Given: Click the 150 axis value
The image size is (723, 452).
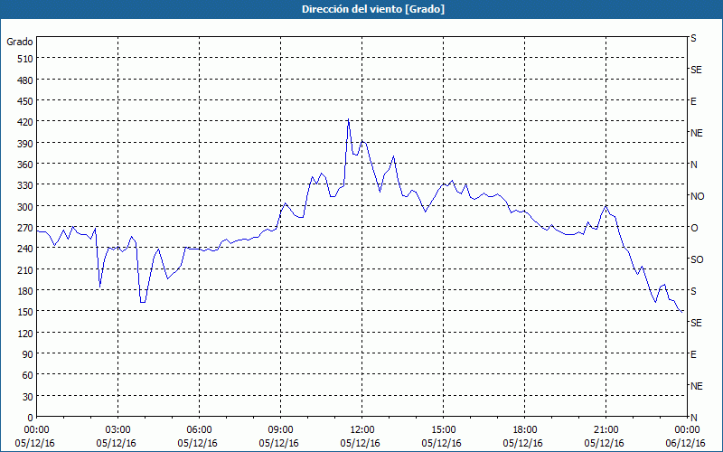Looking at the screenshot, I should (x=26, y=312).
